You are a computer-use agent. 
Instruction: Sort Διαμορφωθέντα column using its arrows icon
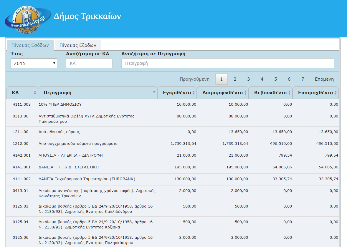coord(245,93)
